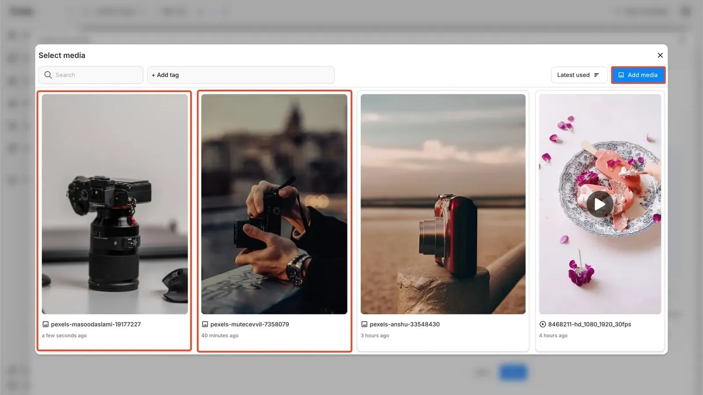Choose the hands holding camera photo
This screenshot has width=703, height=395.
point(274,204)
